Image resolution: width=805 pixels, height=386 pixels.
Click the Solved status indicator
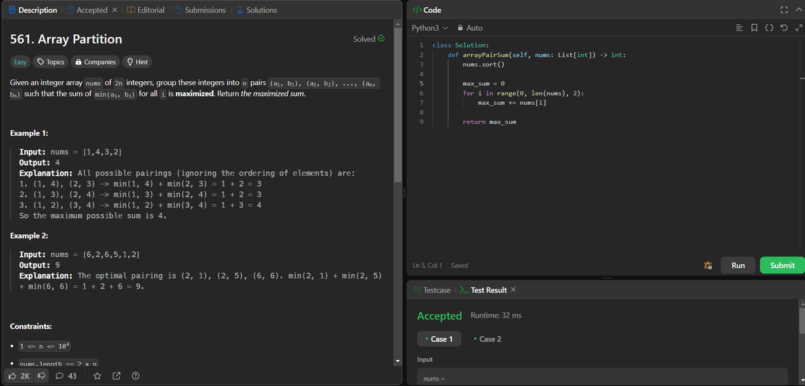tap(369, 39)
